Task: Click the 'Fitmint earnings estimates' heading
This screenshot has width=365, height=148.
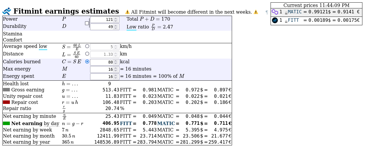Action: click(66, 11)
